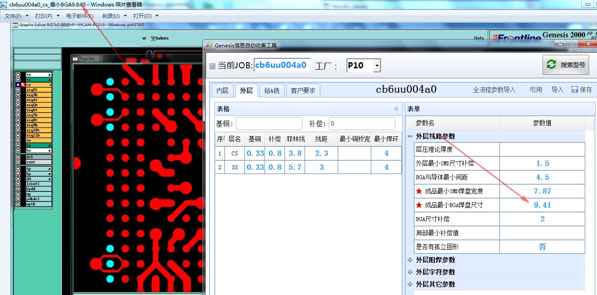Switch to the 钻&铣 tab
Viewport: 597px width, 295px height.
pyautogui.click(x=272, y=90)
